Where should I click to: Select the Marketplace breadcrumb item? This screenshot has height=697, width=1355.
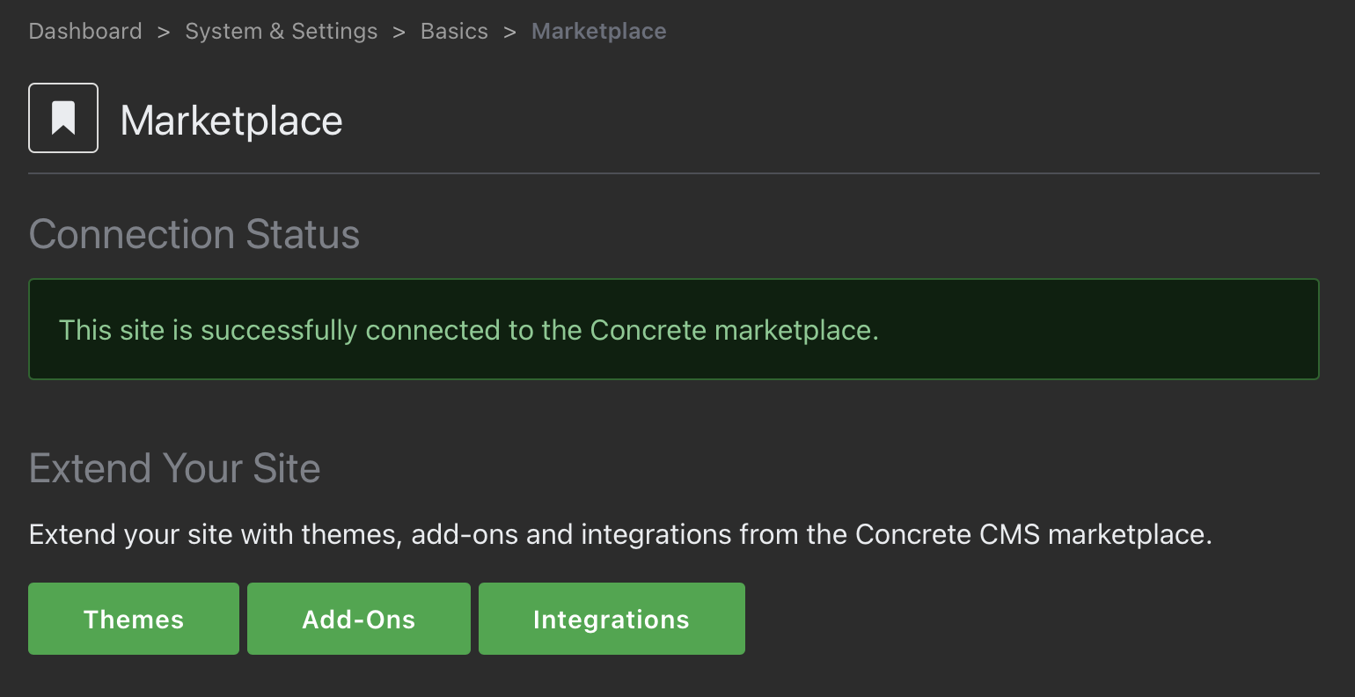coord(599,32)
